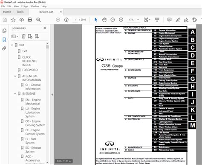Open the E-Sign menu
202x165 pixels.
click(x=25, y=6)
